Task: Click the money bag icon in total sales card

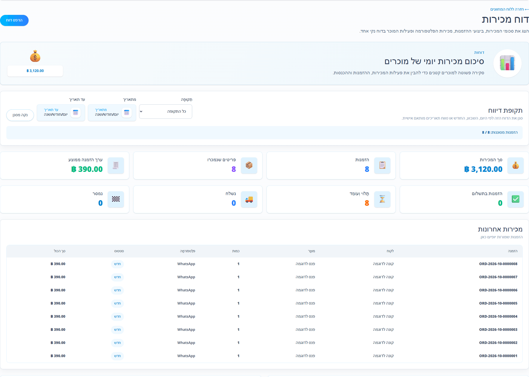Action: click(515, 166)
